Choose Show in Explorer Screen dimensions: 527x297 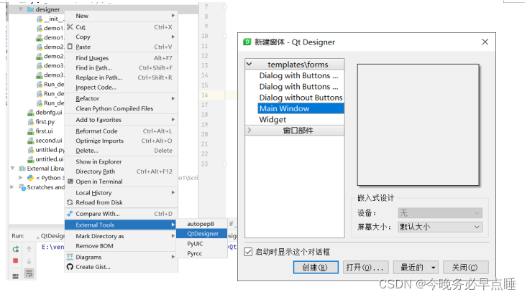tap(121, 161)
